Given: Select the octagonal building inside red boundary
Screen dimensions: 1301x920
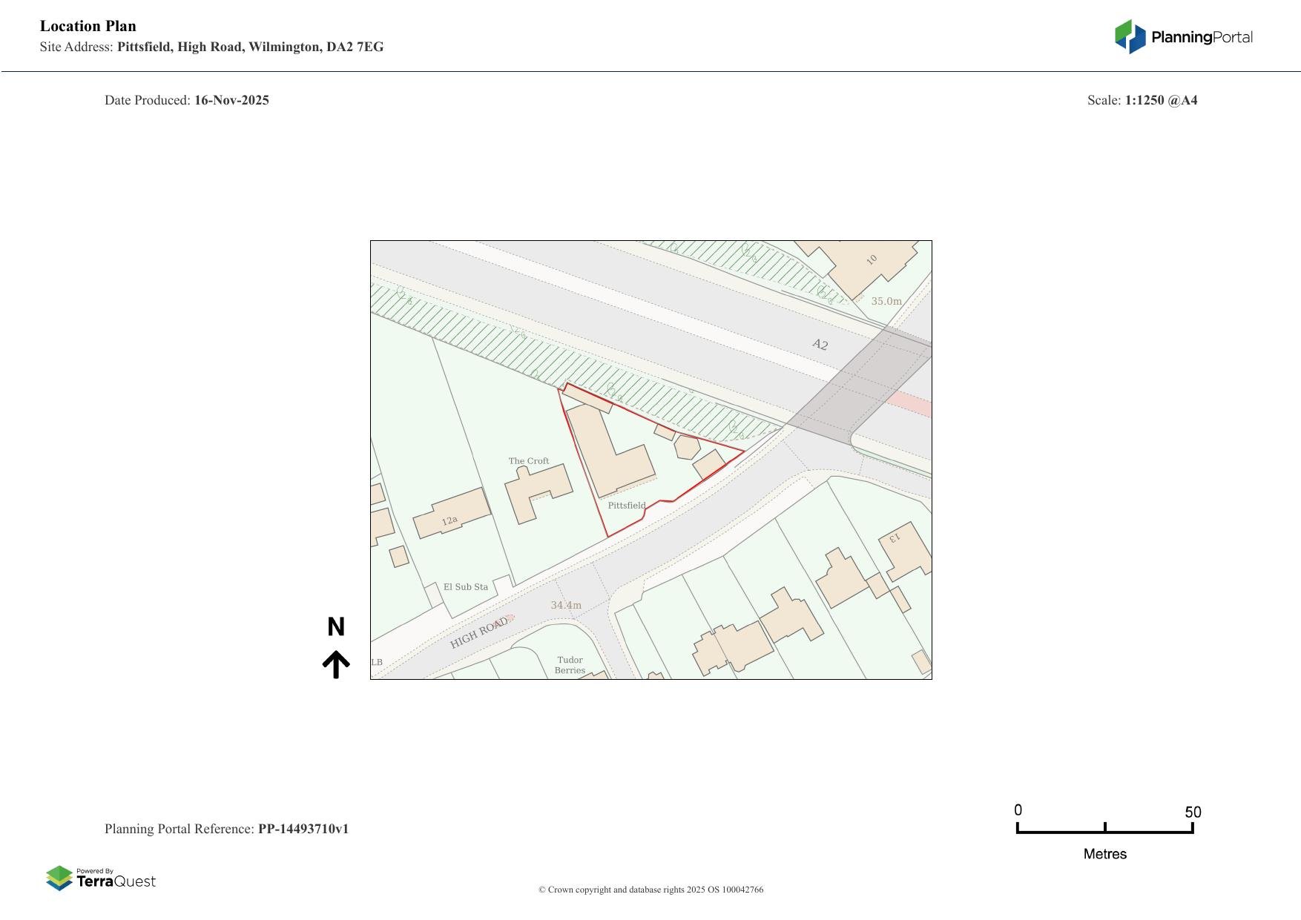Looking at the screenshot, I should coord(687,447).
